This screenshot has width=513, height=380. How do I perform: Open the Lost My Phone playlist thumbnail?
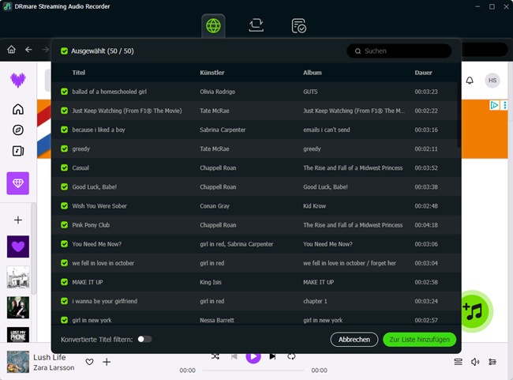coord(18,335)
